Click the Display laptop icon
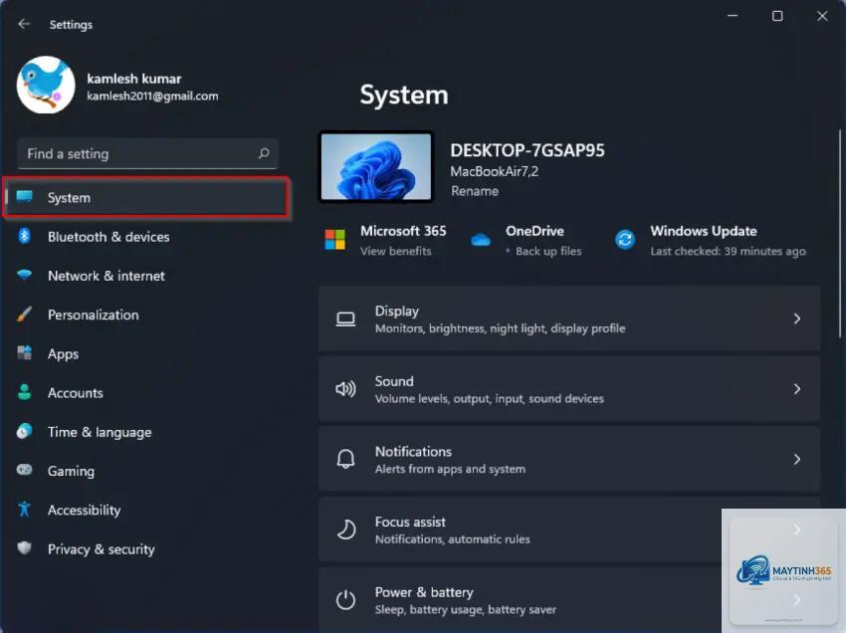The image size is (846, 633). point(345,318)
